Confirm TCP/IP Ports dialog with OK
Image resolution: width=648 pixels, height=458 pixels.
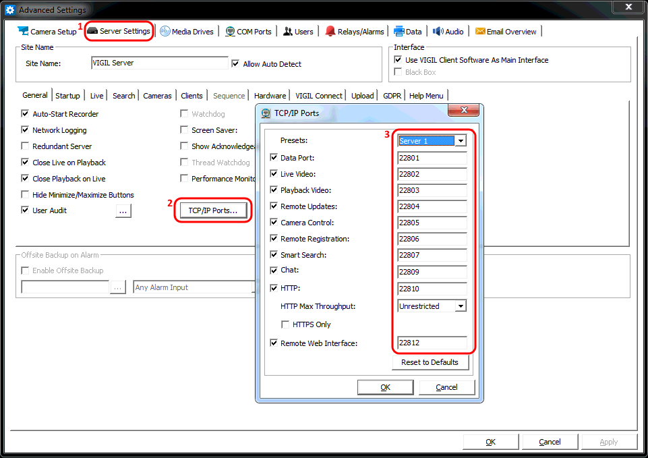coord(385,387)
